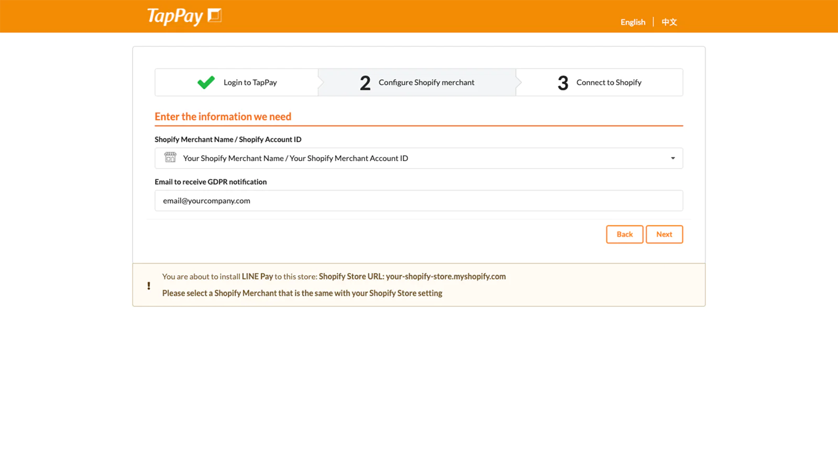Click the 'Email to receive GDPR notification' label

click(211, 182)
